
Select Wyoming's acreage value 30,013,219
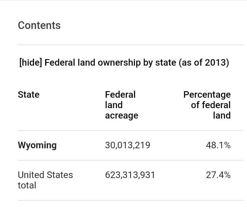(x=127, y=145)
